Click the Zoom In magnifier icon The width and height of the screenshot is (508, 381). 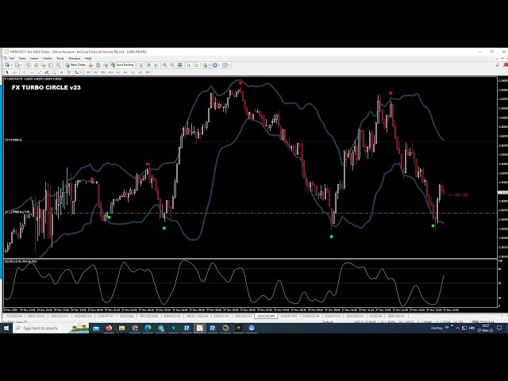(x=165, y=65)
